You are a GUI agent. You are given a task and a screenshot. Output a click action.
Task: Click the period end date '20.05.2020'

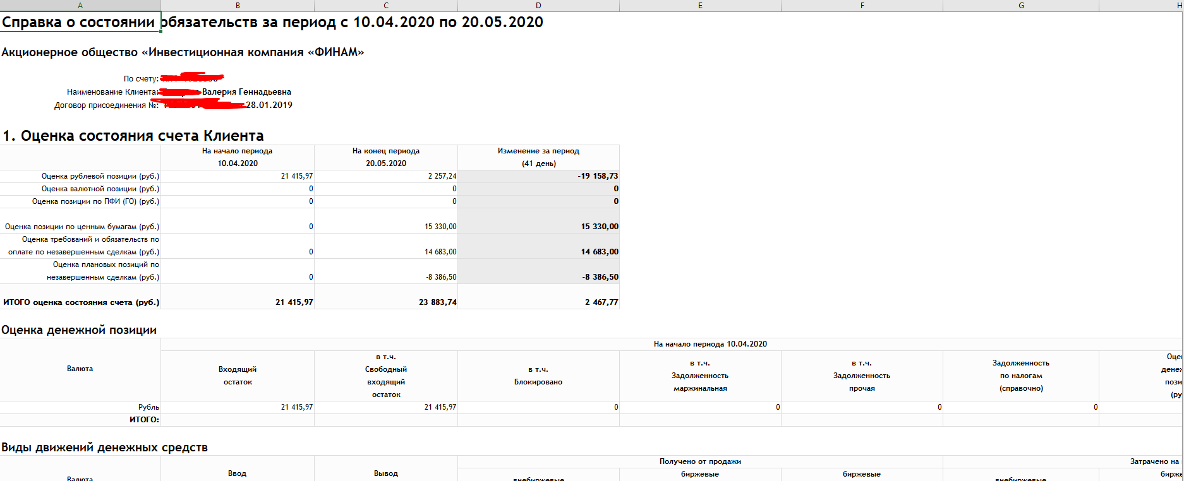[386, 163]
